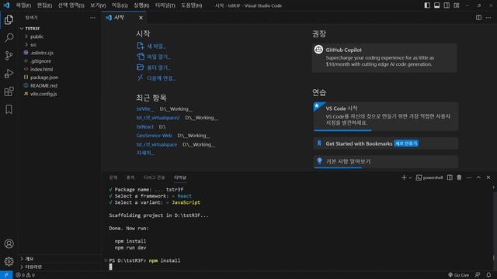Switch to the 디버그 콘솔 tab

click(x=154, y=177)
